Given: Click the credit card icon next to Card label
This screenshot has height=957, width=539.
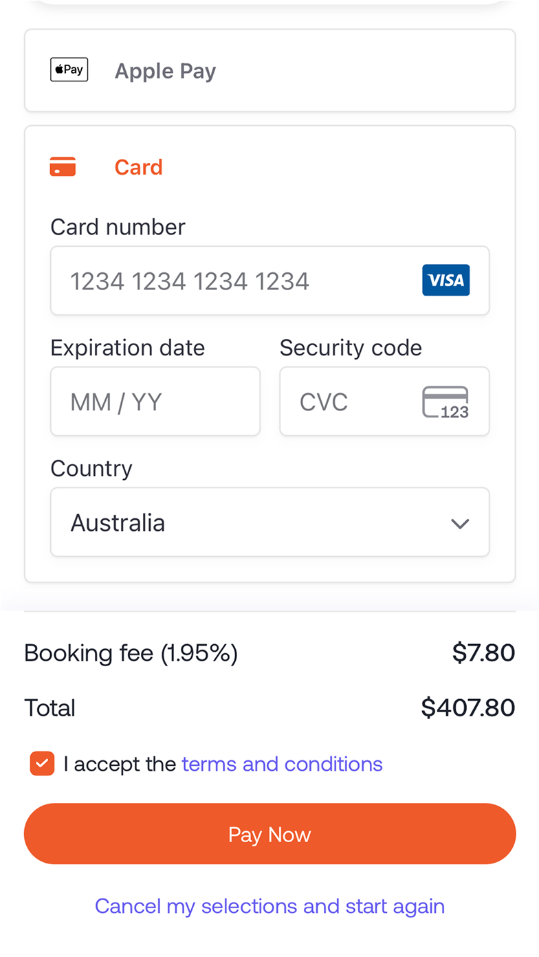Looking at the screenshot, I should point(63,166).
